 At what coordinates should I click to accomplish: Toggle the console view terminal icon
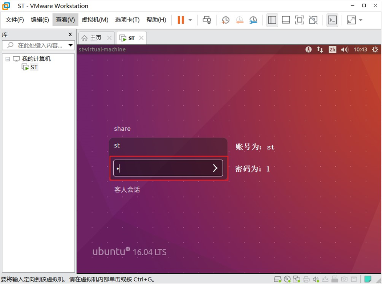[x=332, y=20]
